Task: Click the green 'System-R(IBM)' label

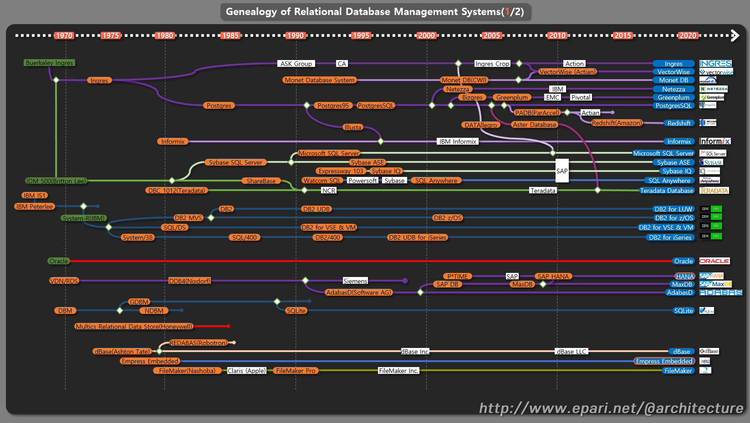Action: coord(84,218)
